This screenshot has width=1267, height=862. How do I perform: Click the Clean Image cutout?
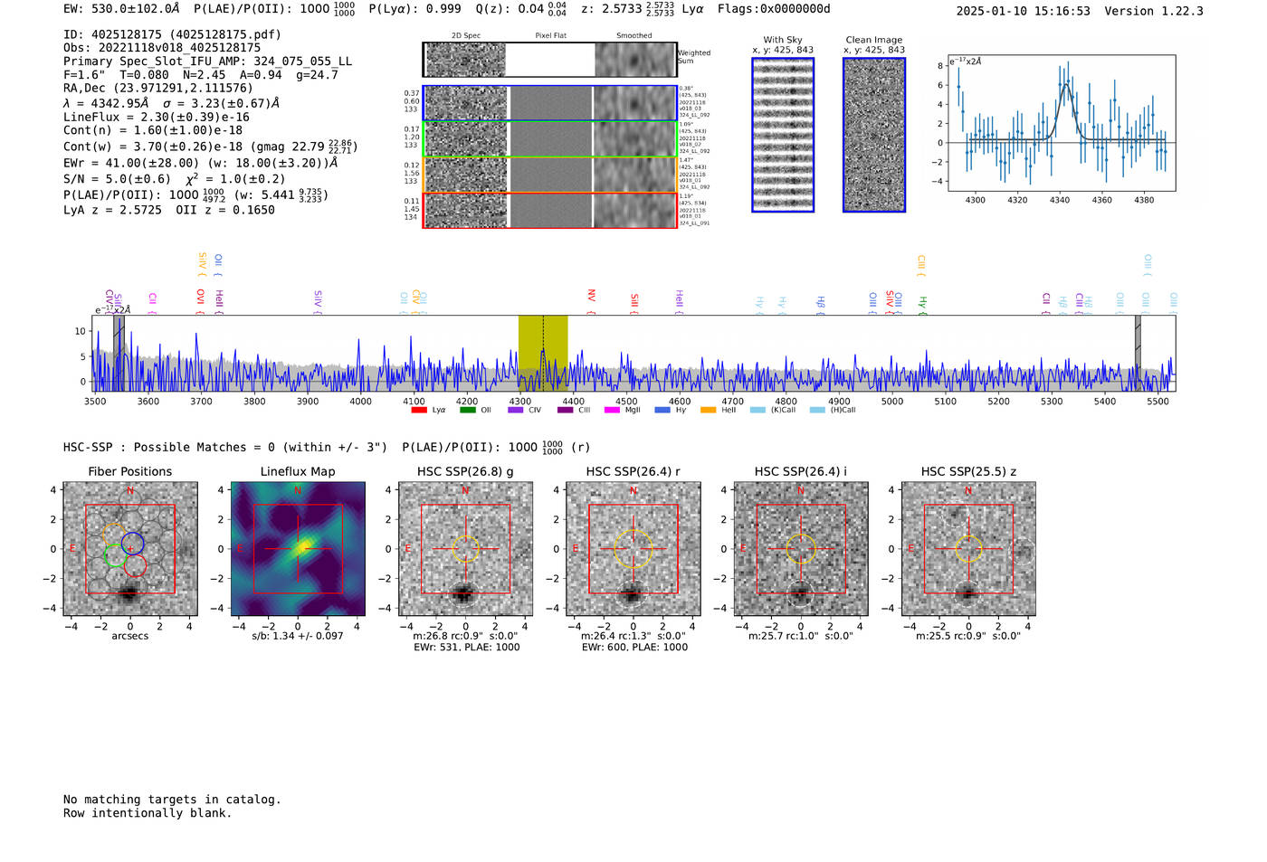tap(874, 135)
